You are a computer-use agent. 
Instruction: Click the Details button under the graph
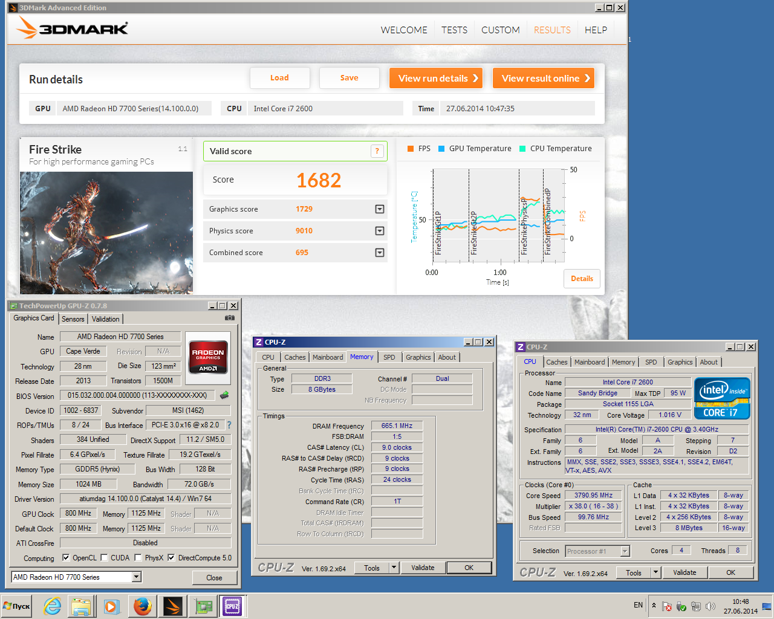coord(582,279)
